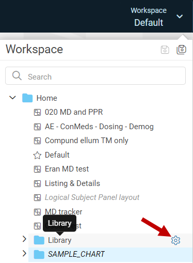This screenshot has width=193, height=263.
Task: Click into the workspace Search field
Action: (x=95, y=76)
